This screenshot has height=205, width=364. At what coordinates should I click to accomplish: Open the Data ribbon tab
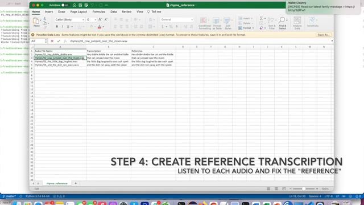114,11
